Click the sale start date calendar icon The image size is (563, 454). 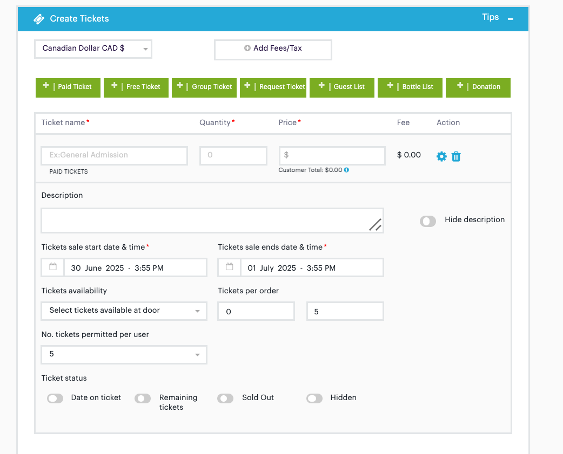click(x=53, y=267)
